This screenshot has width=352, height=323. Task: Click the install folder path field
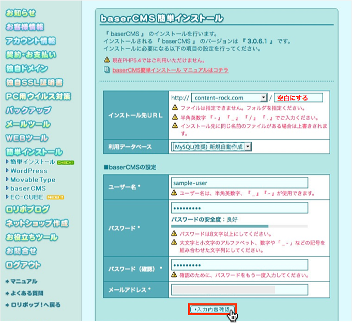point(298,98)
